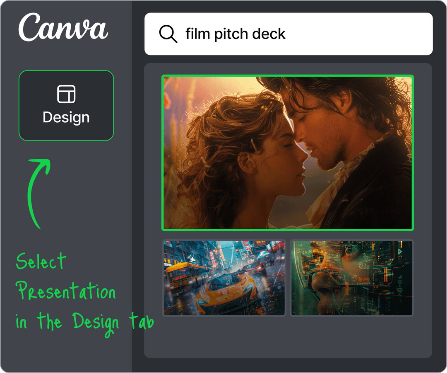Pick the cyberpunk face with glasses template
Viewport: 447px width, 373px height.
(351, 278)
